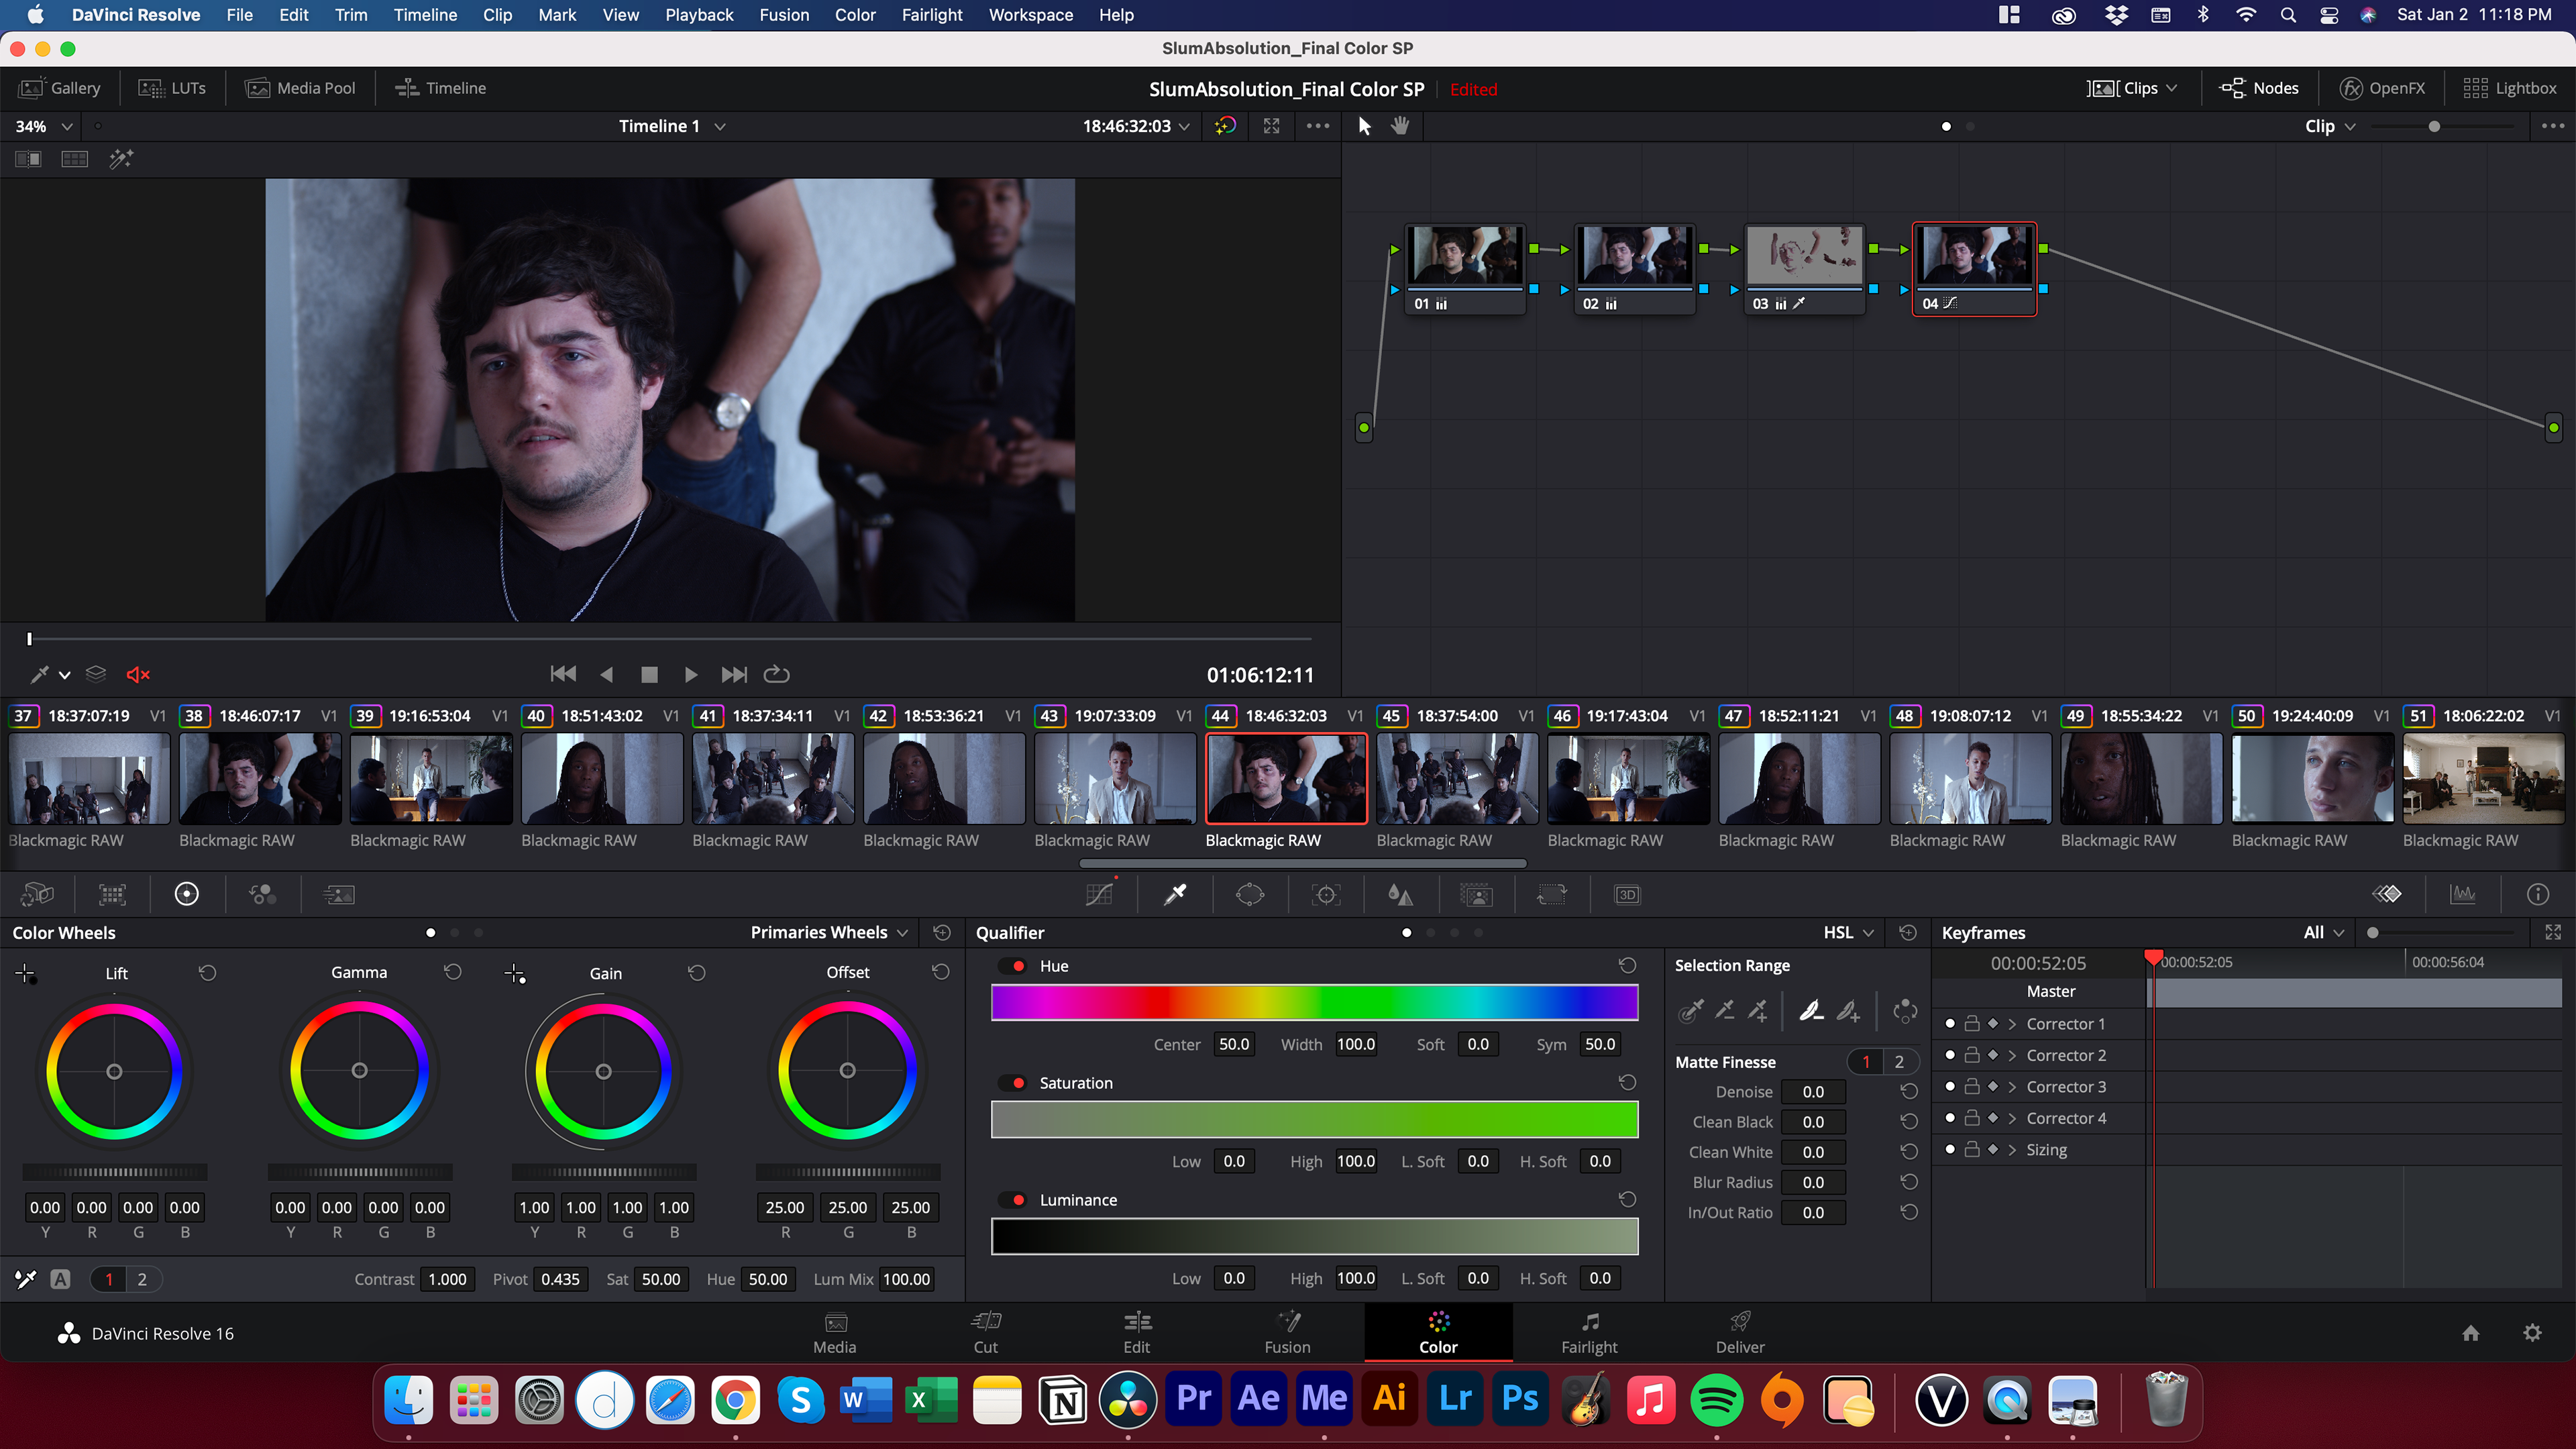Switch to the Deliver page
2576x1449 pixels.
[1740, 1333]
